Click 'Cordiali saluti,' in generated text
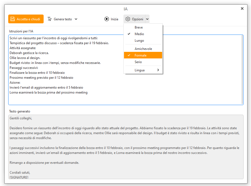The width and height of the screenshot is (251, 186). click(20, 173)
